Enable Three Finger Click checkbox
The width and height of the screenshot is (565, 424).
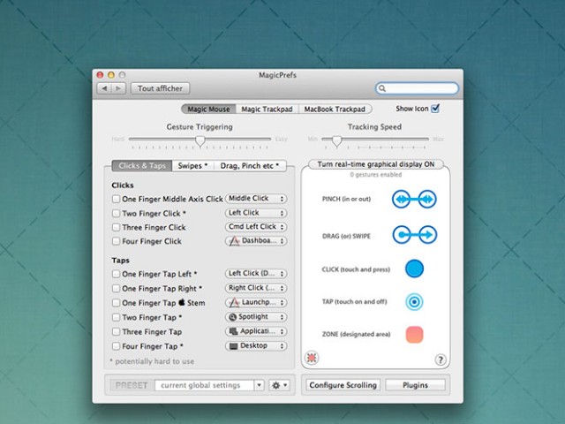tap(116, 227)
